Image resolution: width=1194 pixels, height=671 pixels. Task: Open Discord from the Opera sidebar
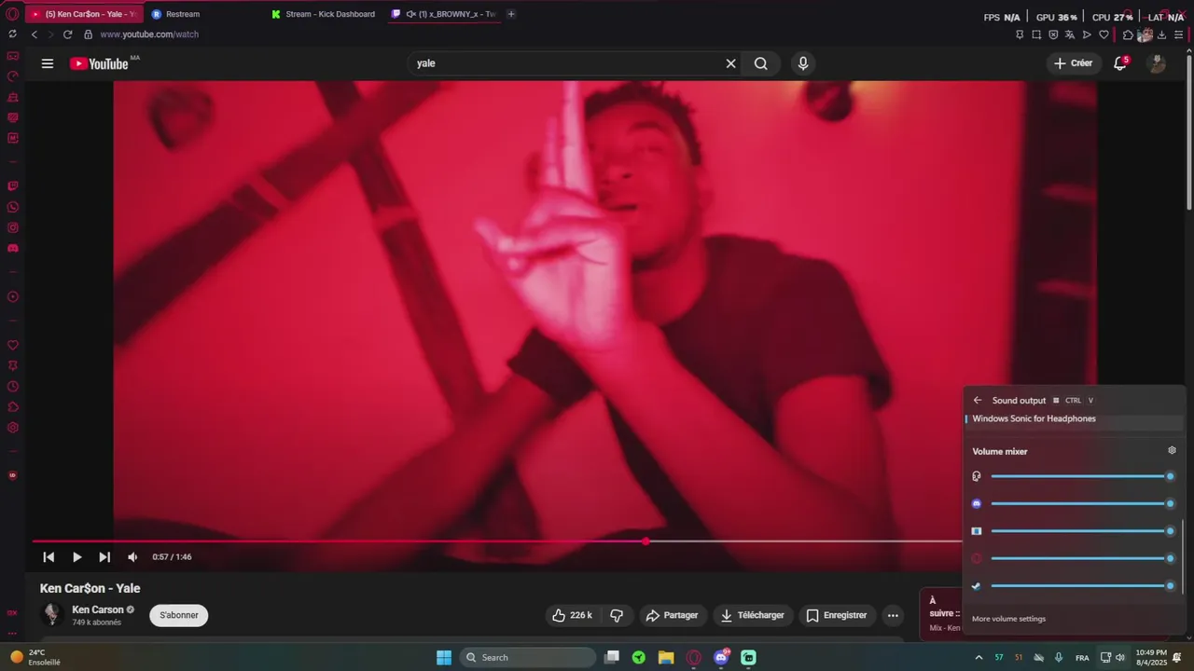click(13, 249)
